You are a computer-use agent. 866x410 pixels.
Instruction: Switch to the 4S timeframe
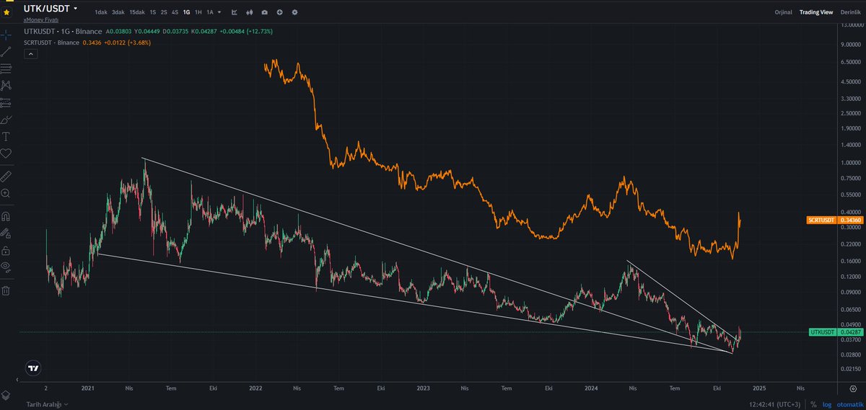pyautogui.click(x=175, y=12)
